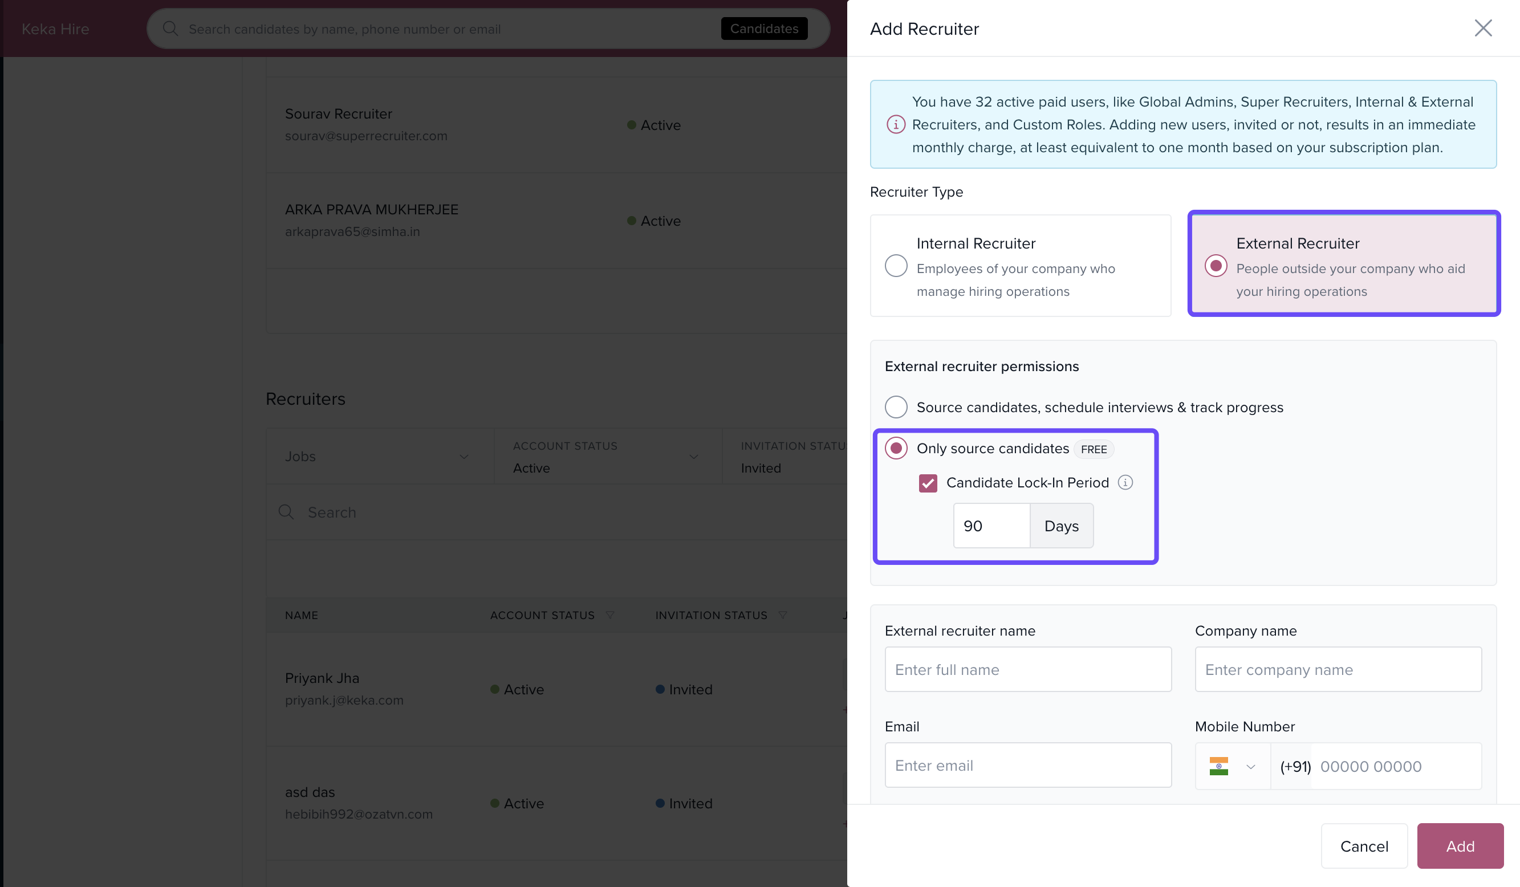Choose Source candidates, schedule interviews & track progress
The image size is (1520, 887).
click(896, 407)
